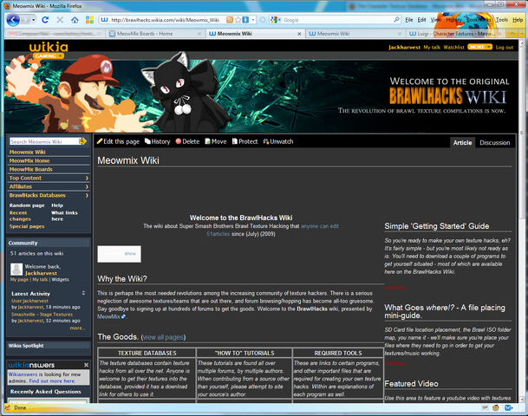Click Log out link
This screenshot has height=416, width=528.
click(x=504, y=47)
